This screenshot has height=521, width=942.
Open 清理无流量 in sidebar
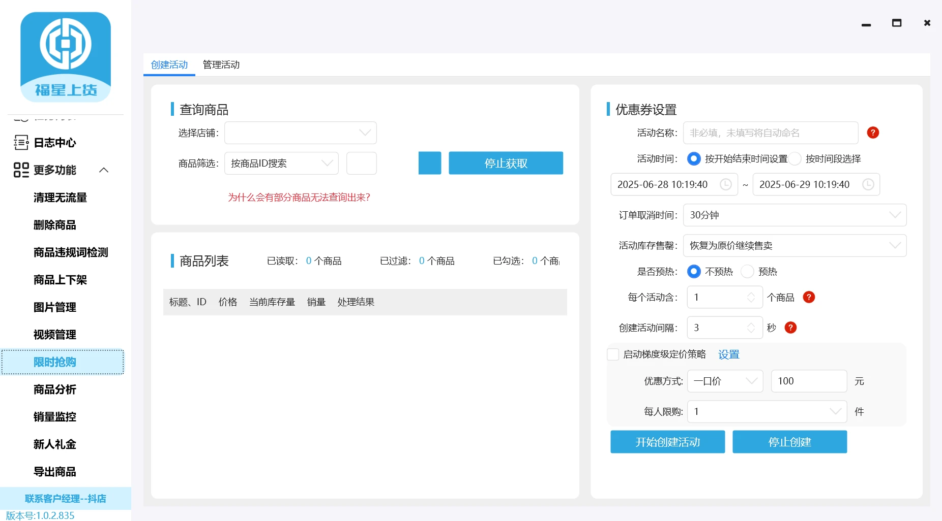(x=60, y=198)
